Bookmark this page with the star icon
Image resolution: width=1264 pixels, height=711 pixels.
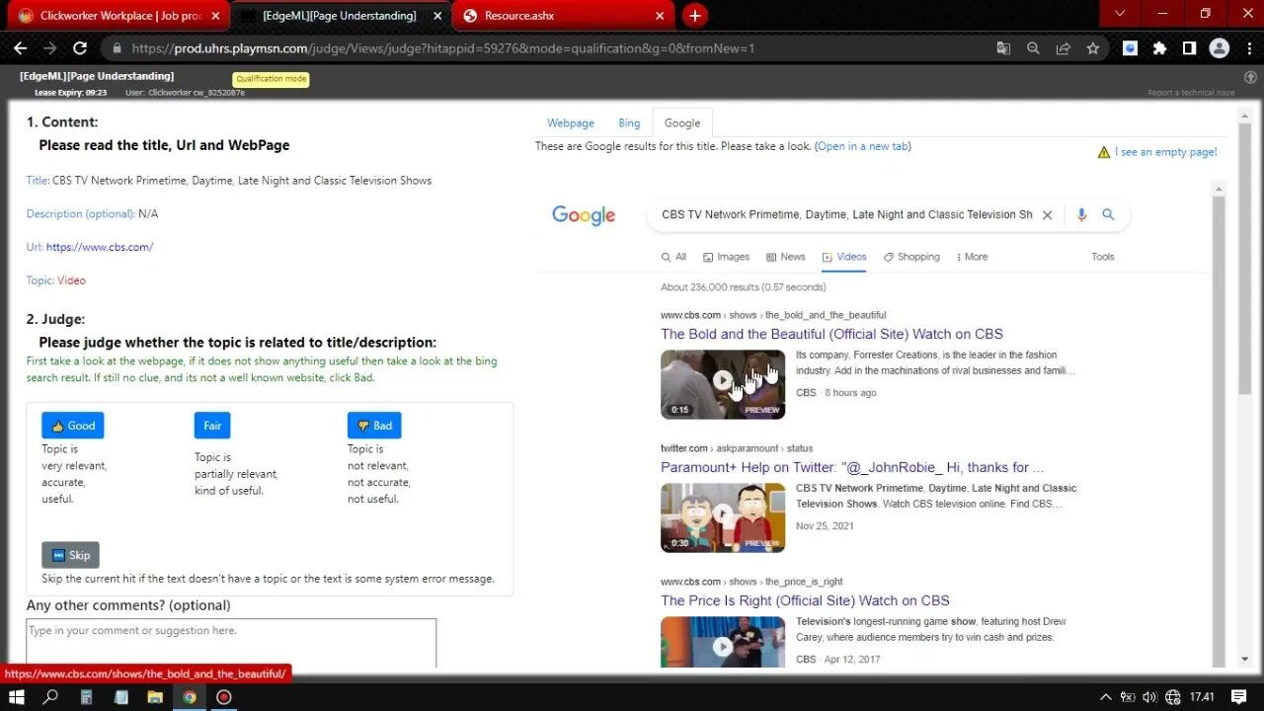(1092, 47)
